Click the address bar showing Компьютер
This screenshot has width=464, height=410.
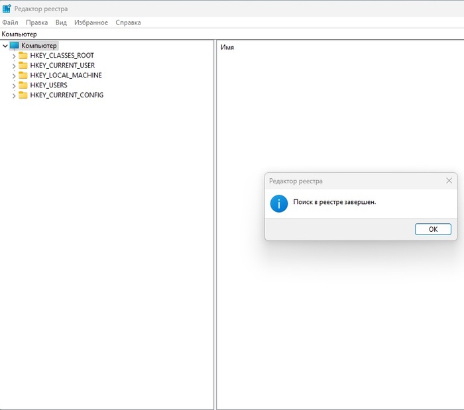[232, 34]
